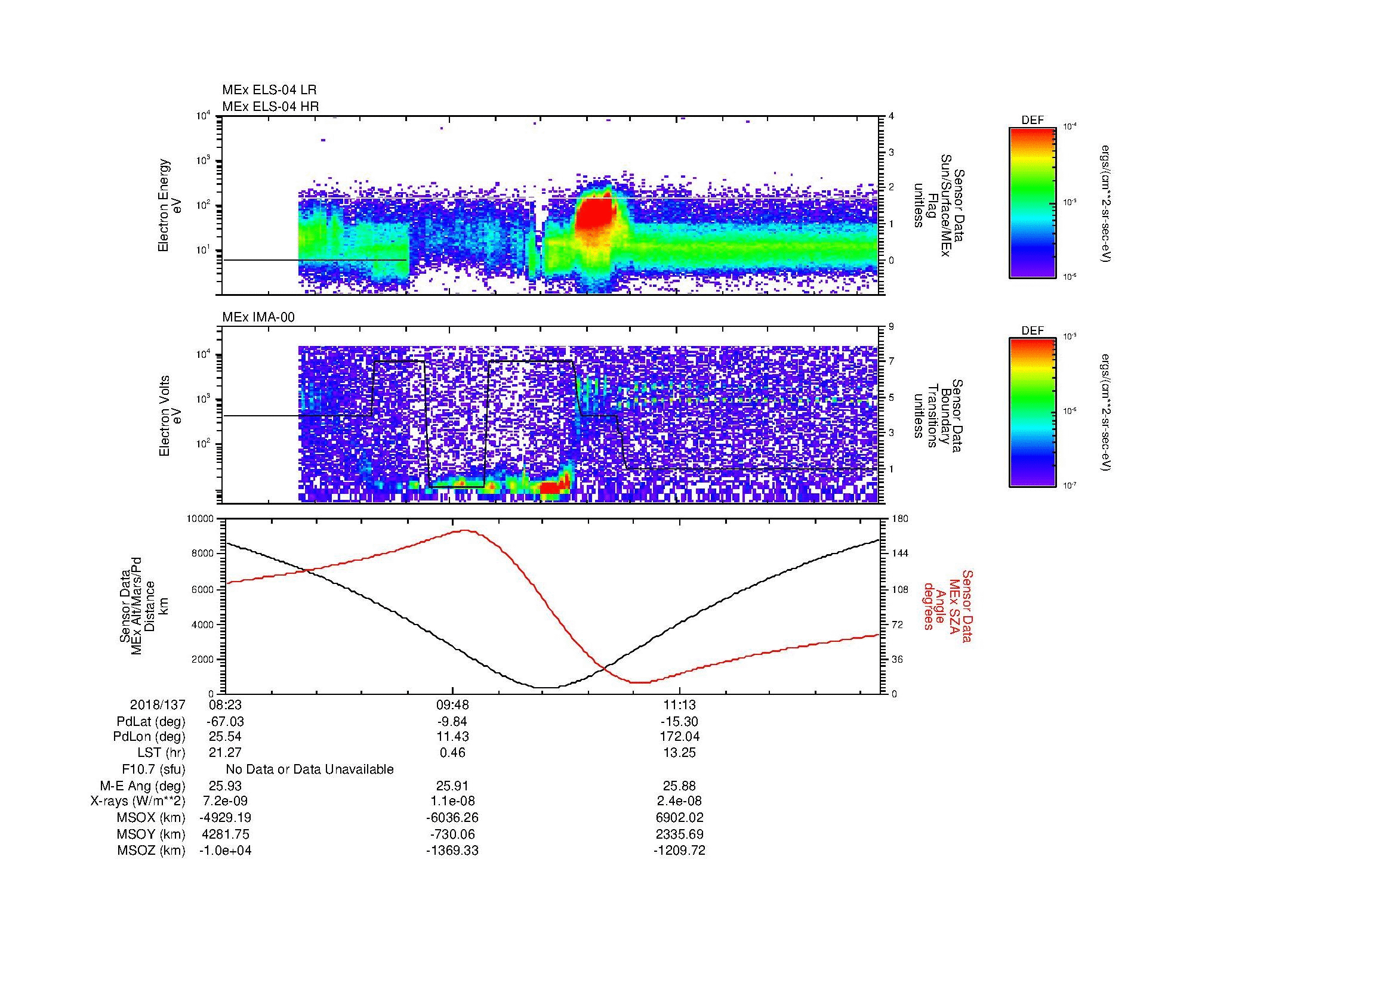The width and height of the screenshot is (1396, 986).
Task: Click the PdLat value '-9.84'
Action: pos(452,721)
